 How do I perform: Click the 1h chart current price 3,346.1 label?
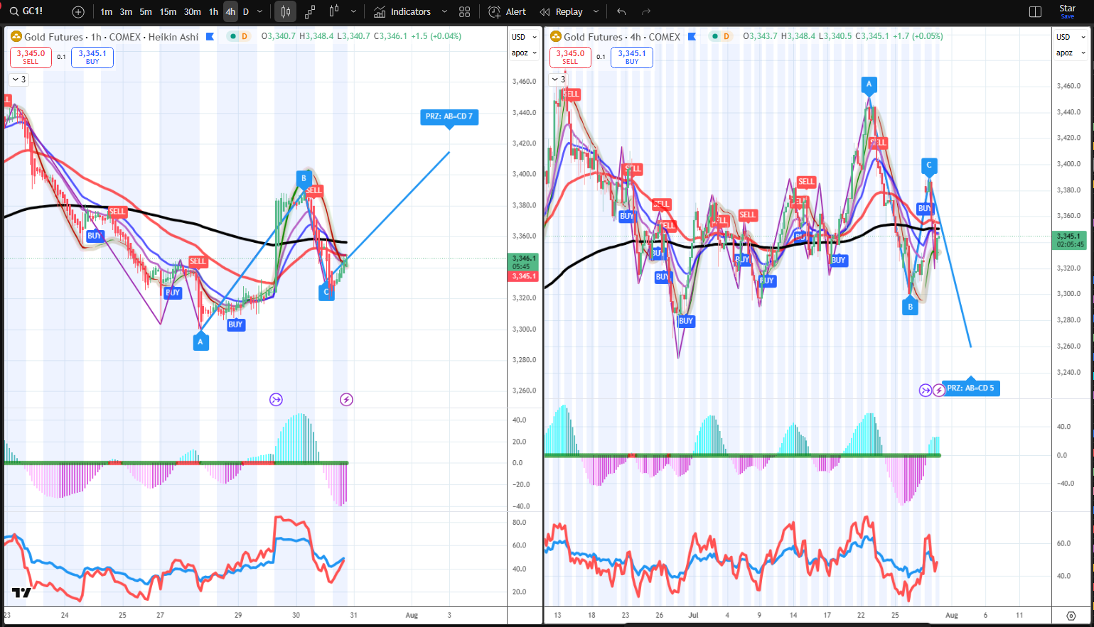click(x=525, y=258)
